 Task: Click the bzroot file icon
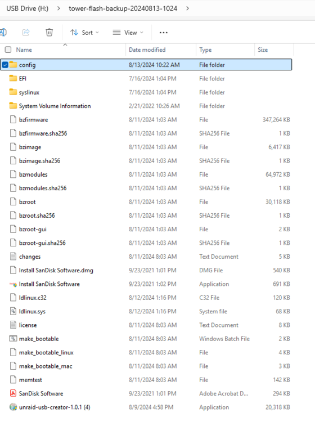pyautogui.click(x=13, y=201)
